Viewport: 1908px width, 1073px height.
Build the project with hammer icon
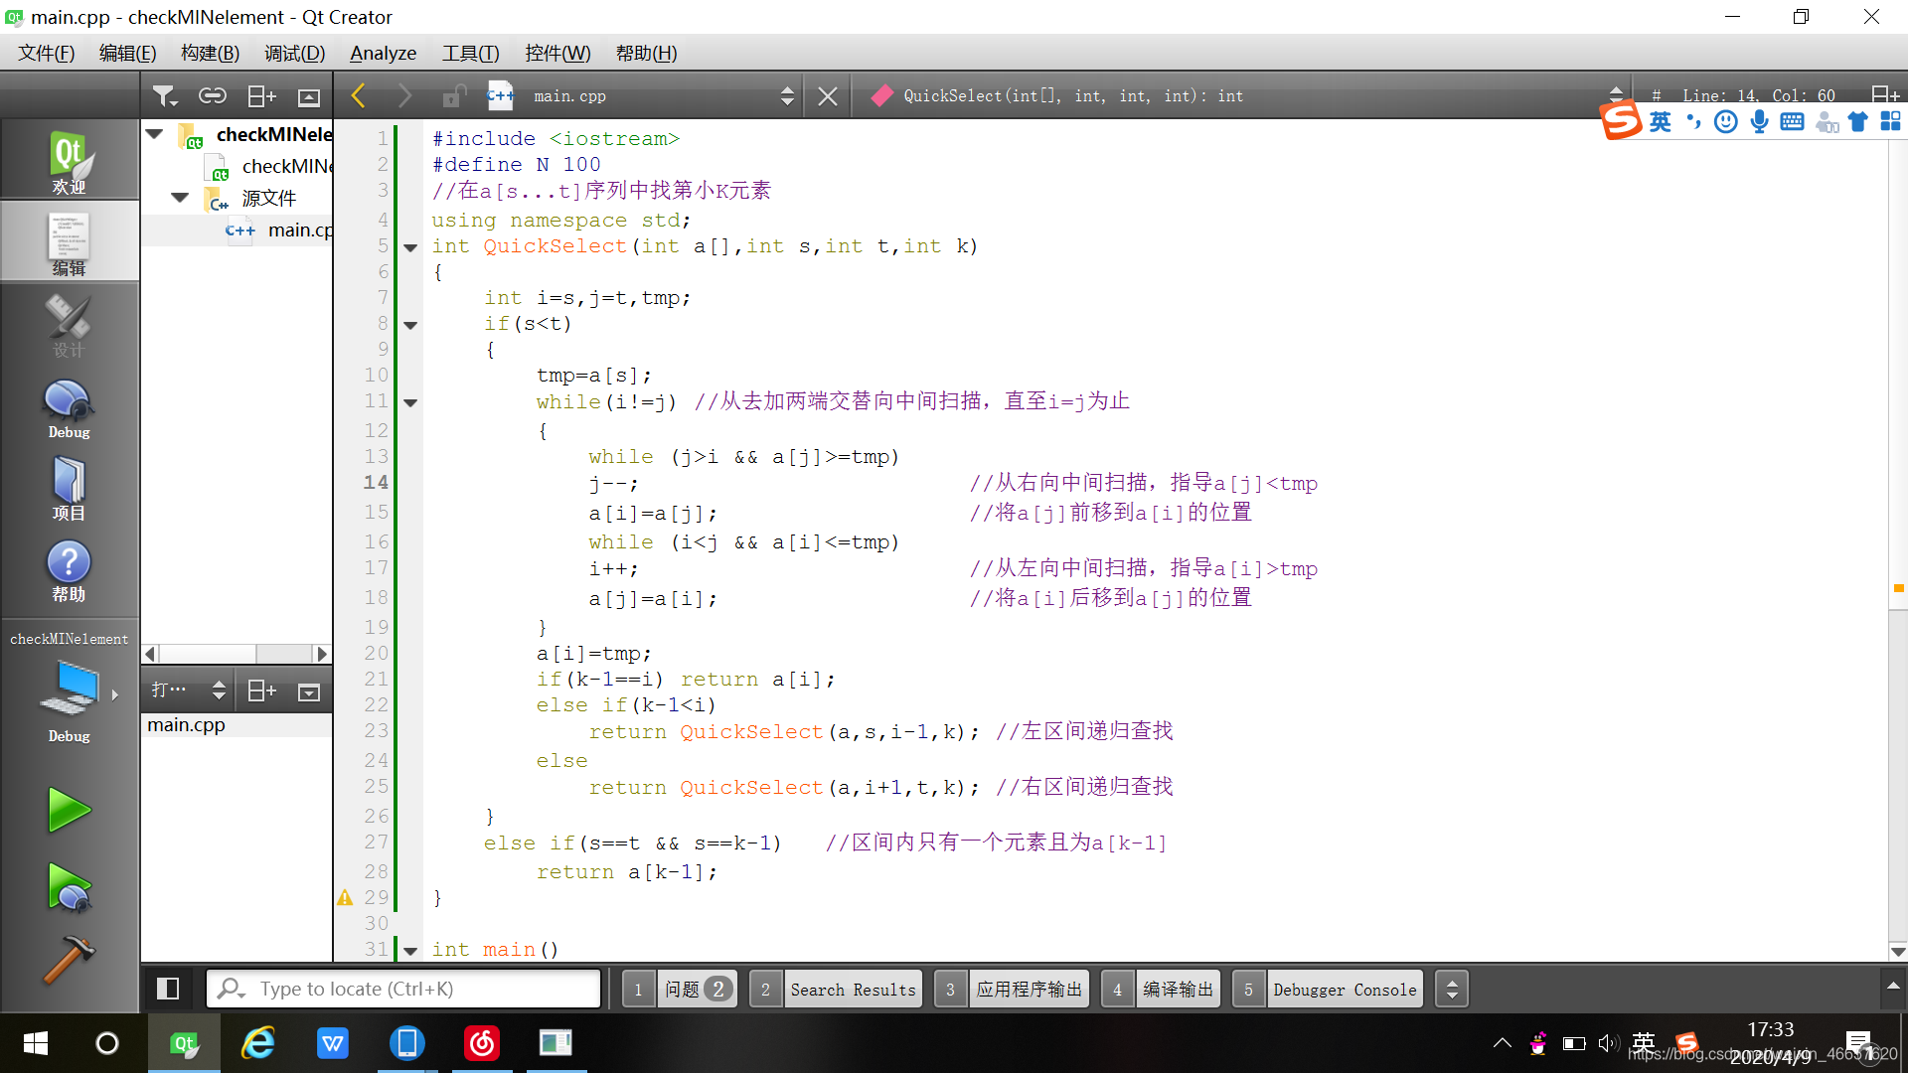pyautogui.click(x=69, y=960)
